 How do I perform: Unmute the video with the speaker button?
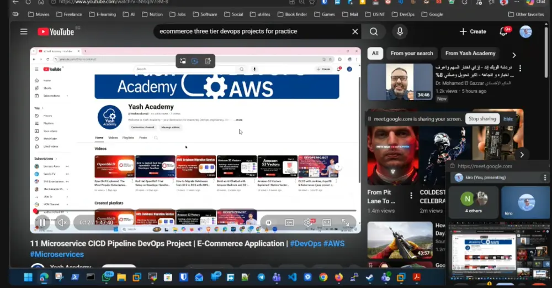click(x=62, y=222)
